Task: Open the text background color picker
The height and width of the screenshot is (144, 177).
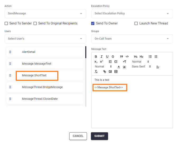Action: click(124, 67)
